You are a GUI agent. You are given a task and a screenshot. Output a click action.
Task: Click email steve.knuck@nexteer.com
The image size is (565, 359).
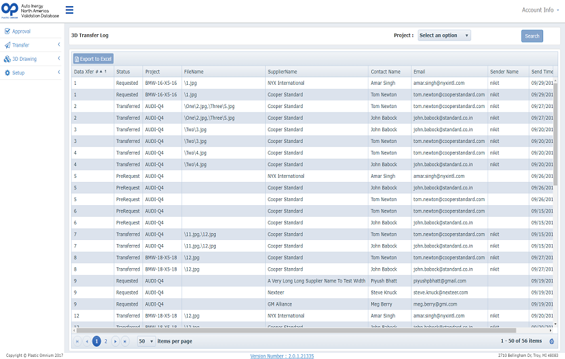pyautogui.click(x=440, y=293)
